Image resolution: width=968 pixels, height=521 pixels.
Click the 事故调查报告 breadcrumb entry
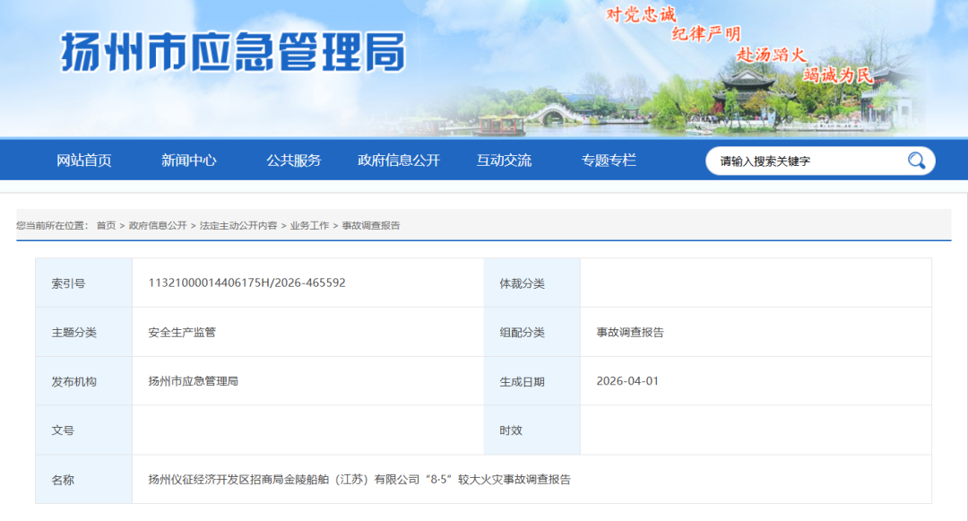click(369, 225)
